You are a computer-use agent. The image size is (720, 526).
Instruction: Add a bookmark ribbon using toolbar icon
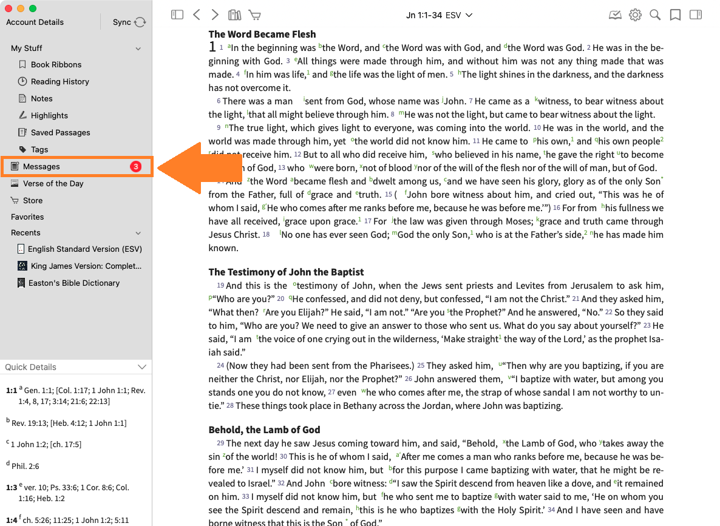(675, 15)
